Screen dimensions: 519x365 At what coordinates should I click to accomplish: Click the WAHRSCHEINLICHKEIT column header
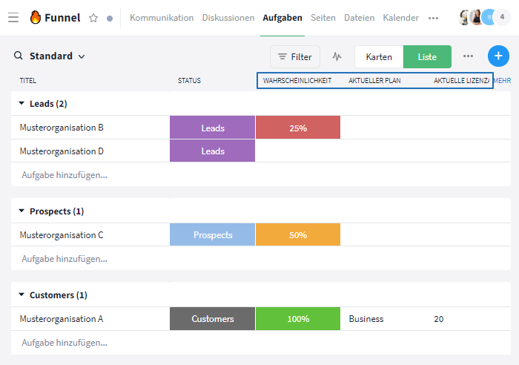297,80
